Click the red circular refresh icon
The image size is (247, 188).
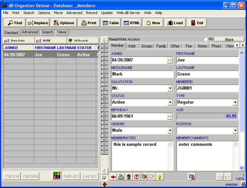tap(136, 177)
